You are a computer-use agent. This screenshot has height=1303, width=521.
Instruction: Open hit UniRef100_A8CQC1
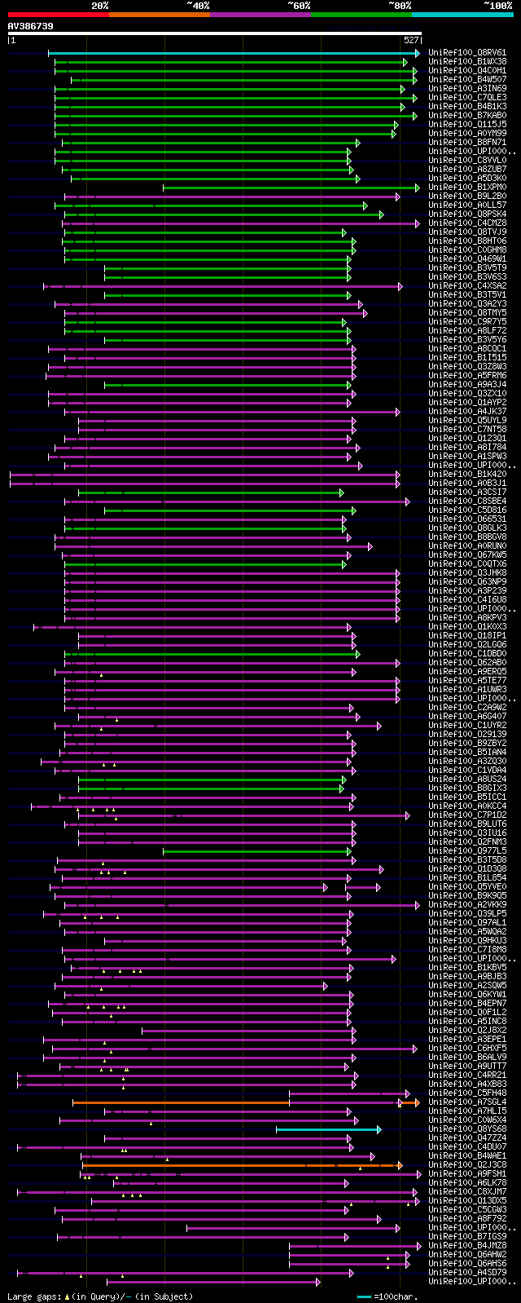(467, 349)
